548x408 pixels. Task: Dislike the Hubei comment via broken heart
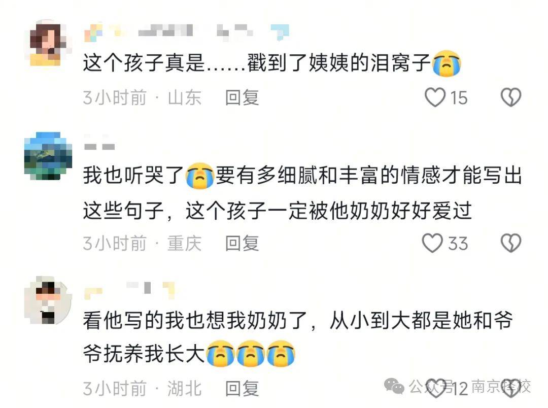[x=511, y=388]
